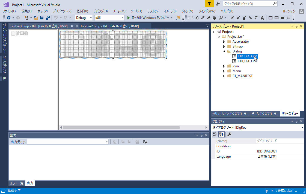Screen dimensions: 306x194
Task: Open the イメージ(I) menu
Action: 170,11
